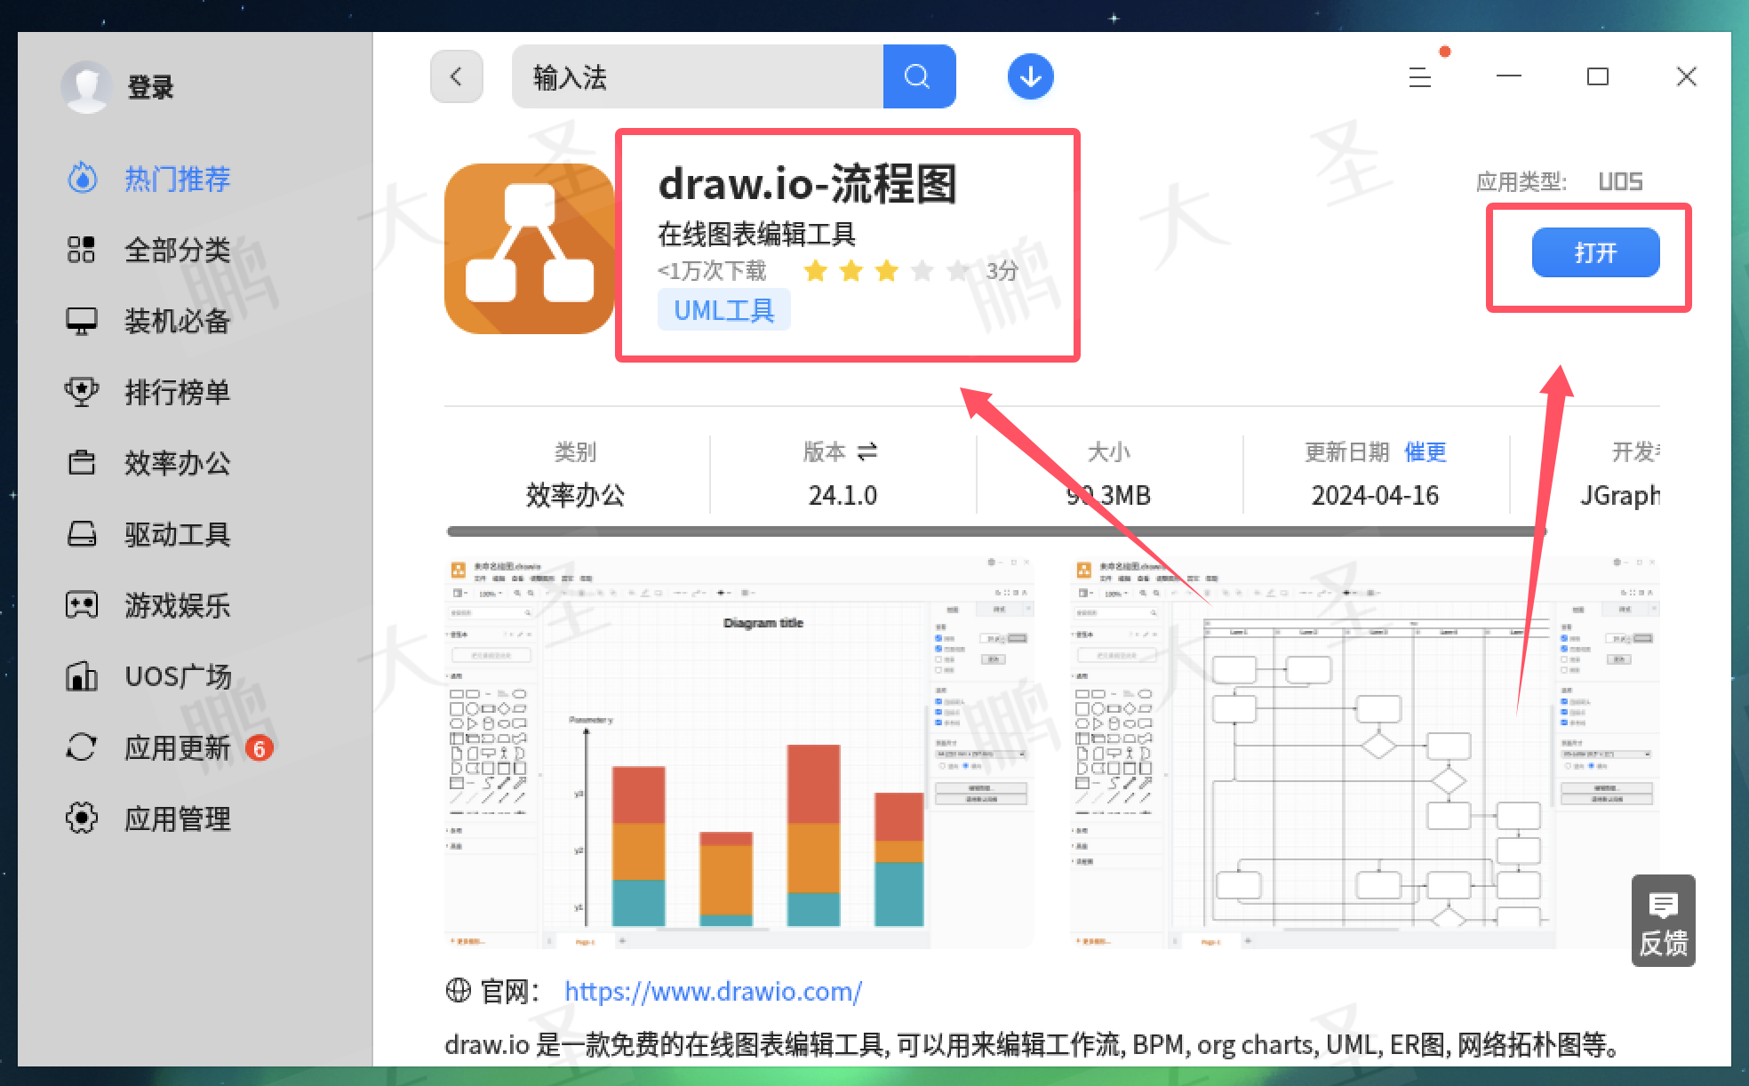The height and width of the screenshot is (1086, 1749).
Task: Open the drawio.com official website link
Action: 713,991
